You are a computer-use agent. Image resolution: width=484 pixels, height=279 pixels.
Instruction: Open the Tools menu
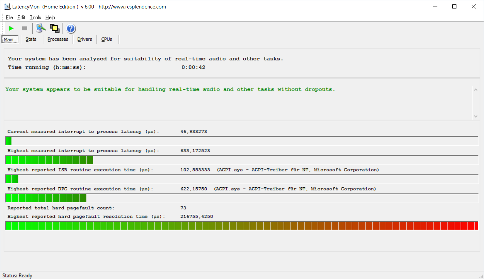(x=35, y=18)
